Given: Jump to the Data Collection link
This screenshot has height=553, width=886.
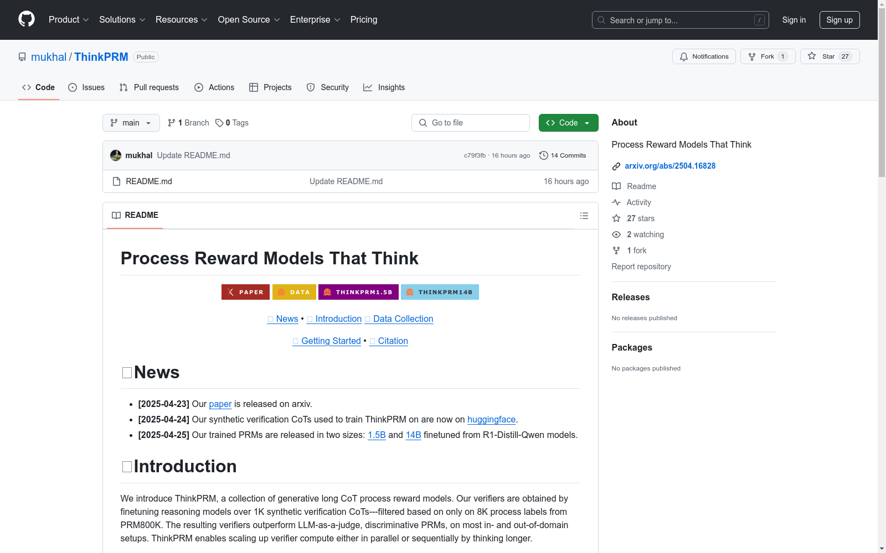Looking at the screenshot, I should pos(399,319).
